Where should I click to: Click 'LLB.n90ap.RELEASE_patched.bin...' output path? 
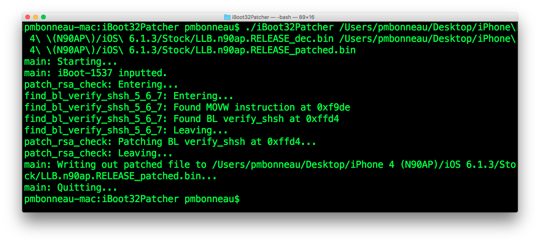[120, 176]
